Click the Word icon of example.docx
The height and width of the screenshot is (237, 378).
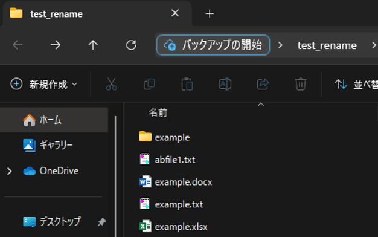tap(145, 181)
